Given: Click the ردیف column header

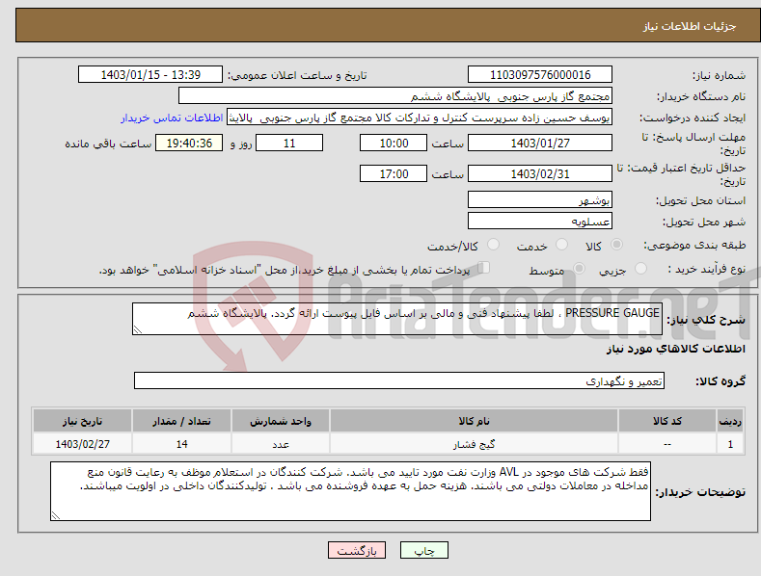Looking at the screenshot, I should pos(730,421).
